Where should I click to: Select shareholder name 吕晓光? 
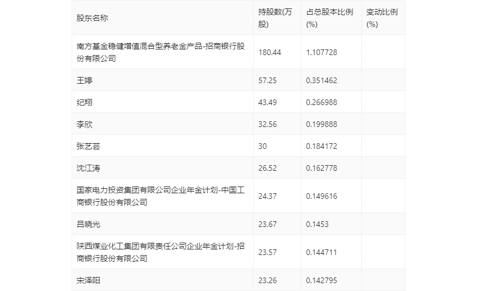(x=88, y=224)
